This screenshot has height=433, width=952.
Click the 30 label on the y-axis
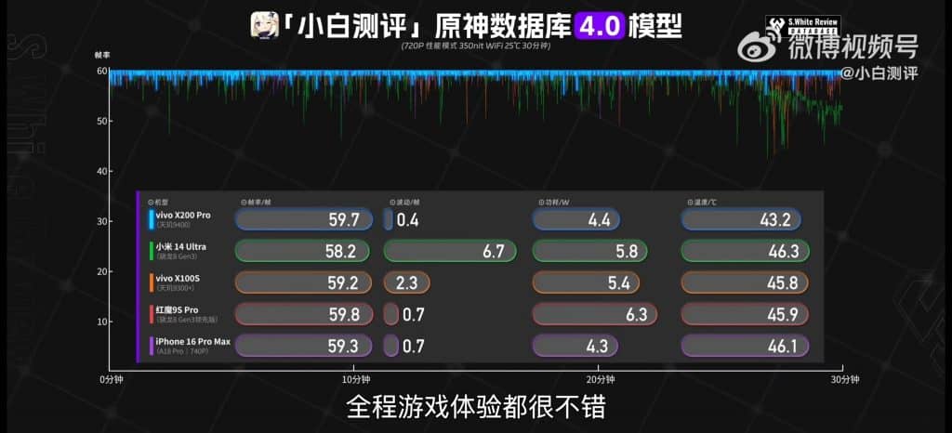click(x=101, y=221)
